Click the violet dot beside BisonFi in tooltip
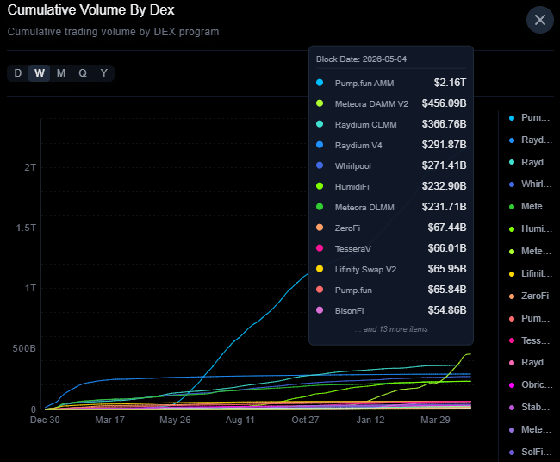 (x=320, y=310)
